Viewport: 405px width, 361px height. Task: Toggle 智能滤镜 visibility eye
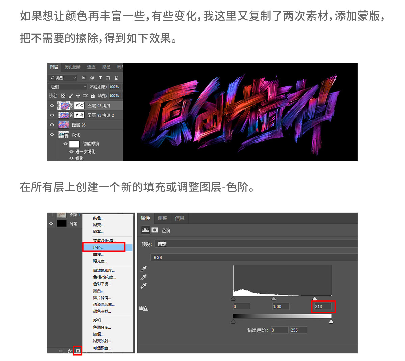tap(65, 144)
